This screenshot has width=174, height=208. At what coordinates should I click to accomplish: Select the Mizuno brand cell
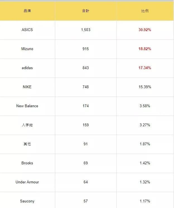pyautogui.click(x=27, y=49)
